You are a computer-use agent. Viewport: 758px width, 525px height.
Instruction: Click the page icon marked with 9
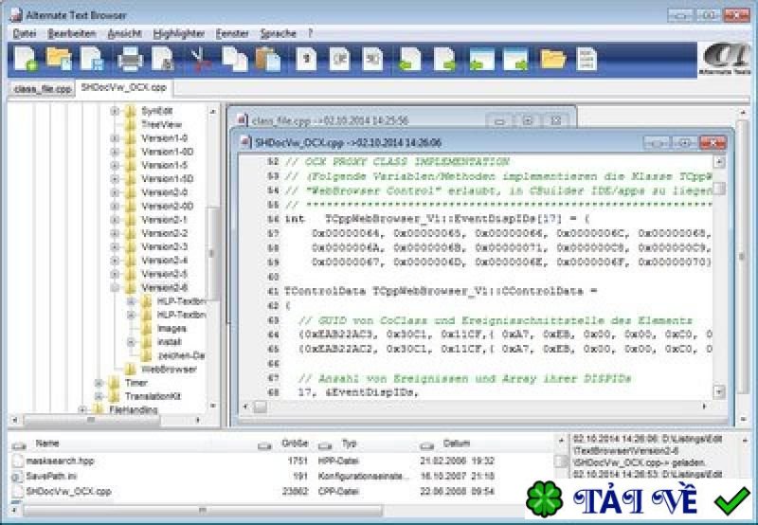[306, 59]
